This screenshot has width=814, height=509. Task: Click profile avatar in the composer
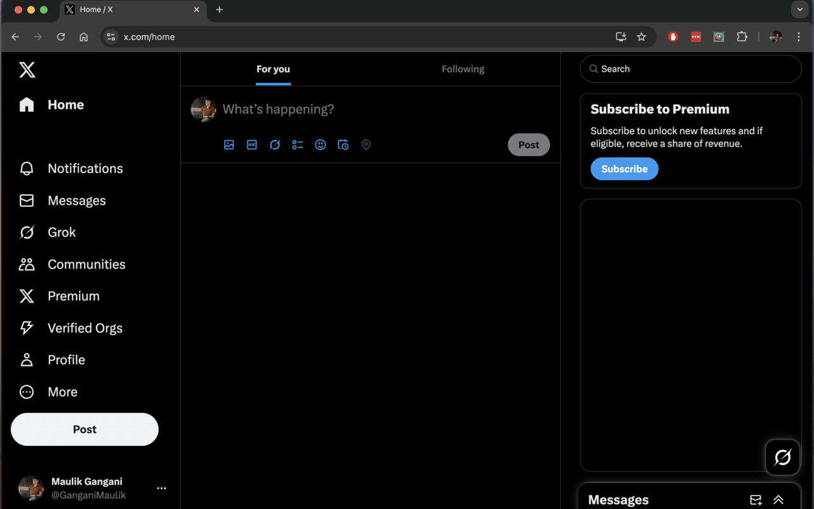203,109
